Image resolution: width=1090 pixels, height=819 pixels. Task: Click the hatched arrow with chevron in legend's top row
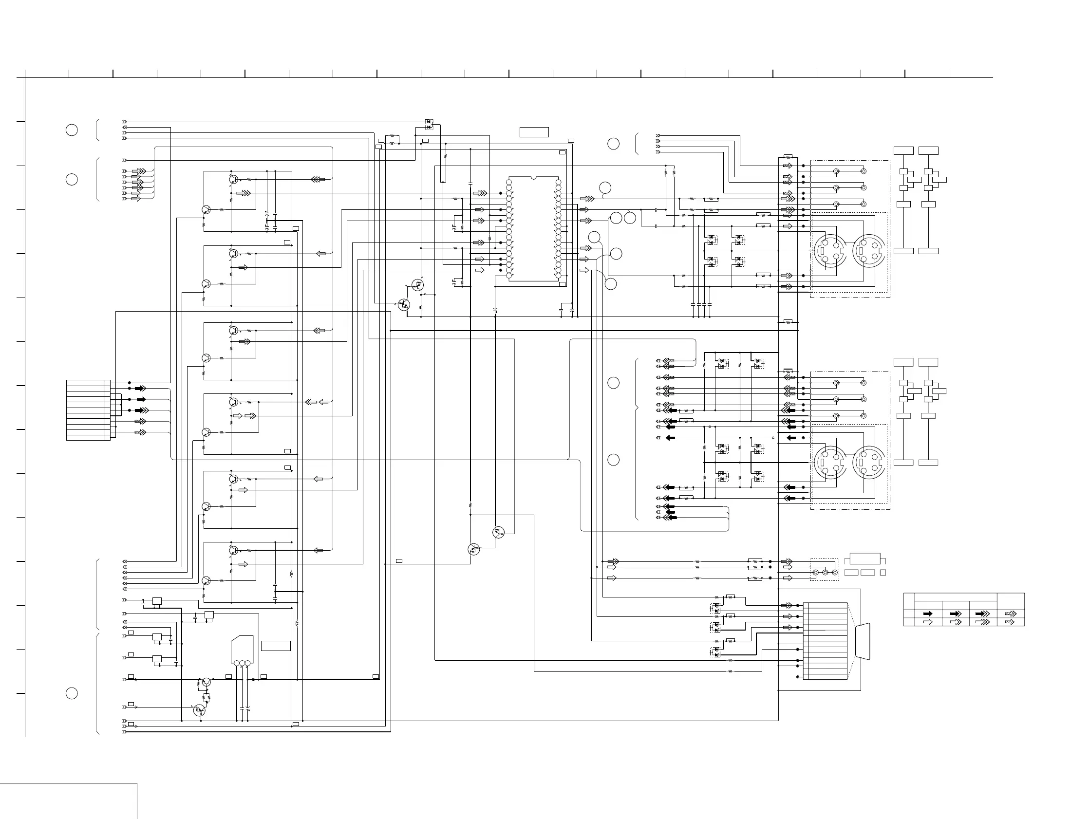click(x=1010, y=614)
